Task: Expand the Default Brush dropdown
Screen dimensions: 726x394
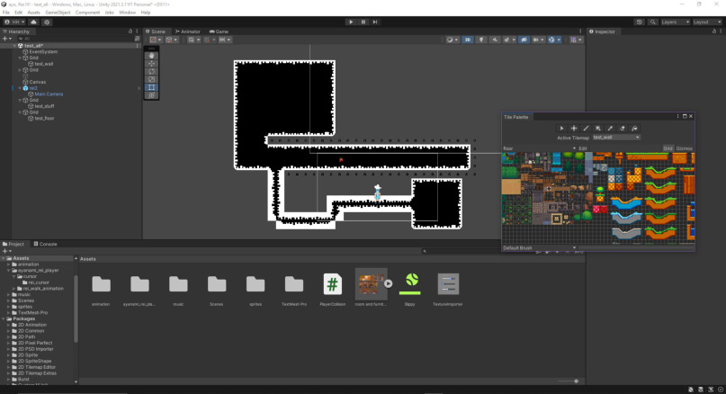Action: tap(540, 248)
